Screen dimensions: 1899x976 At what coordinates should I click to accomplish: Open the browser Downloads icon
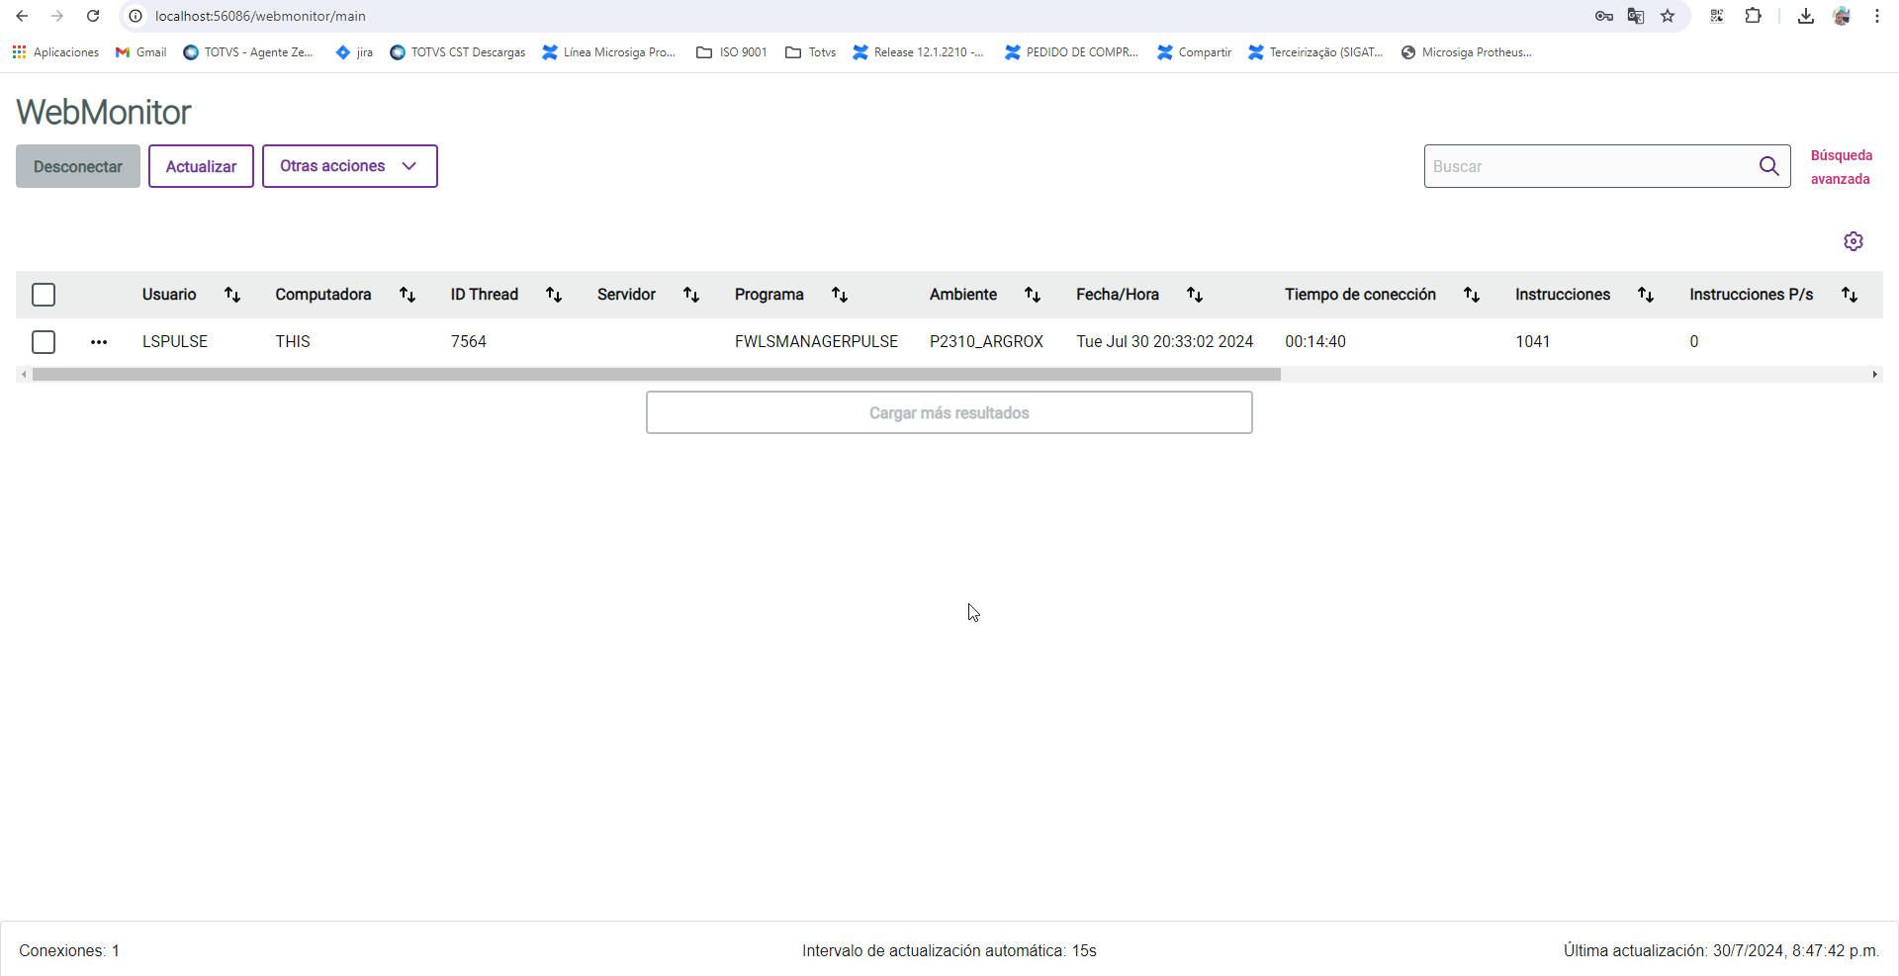[x=1805, y=16]
